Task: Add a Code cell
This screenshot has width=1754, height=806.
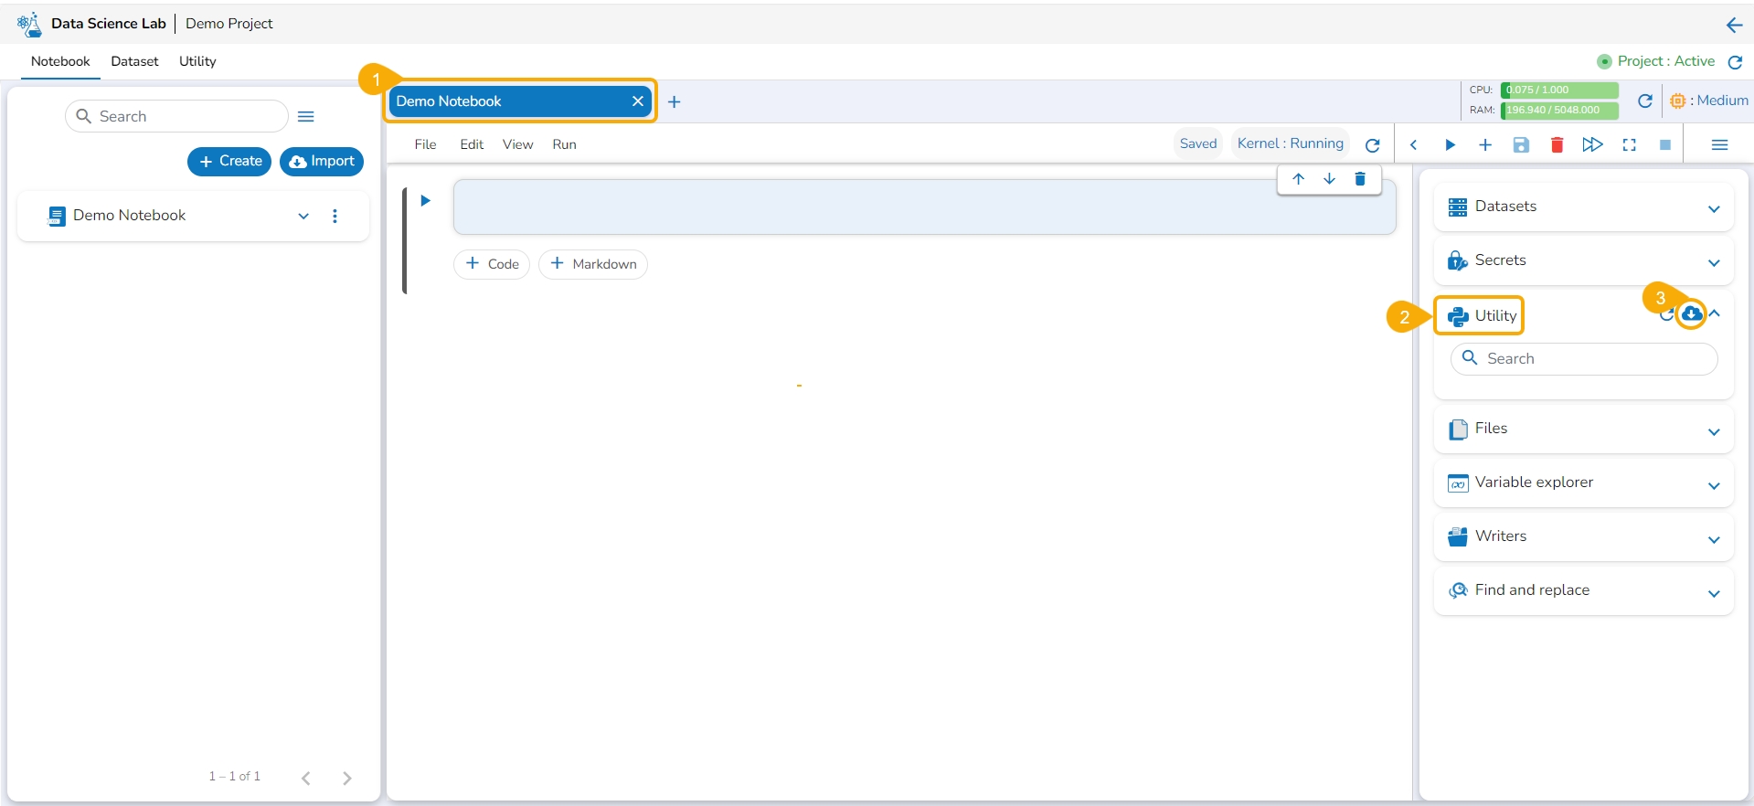Action: point(492,264)
